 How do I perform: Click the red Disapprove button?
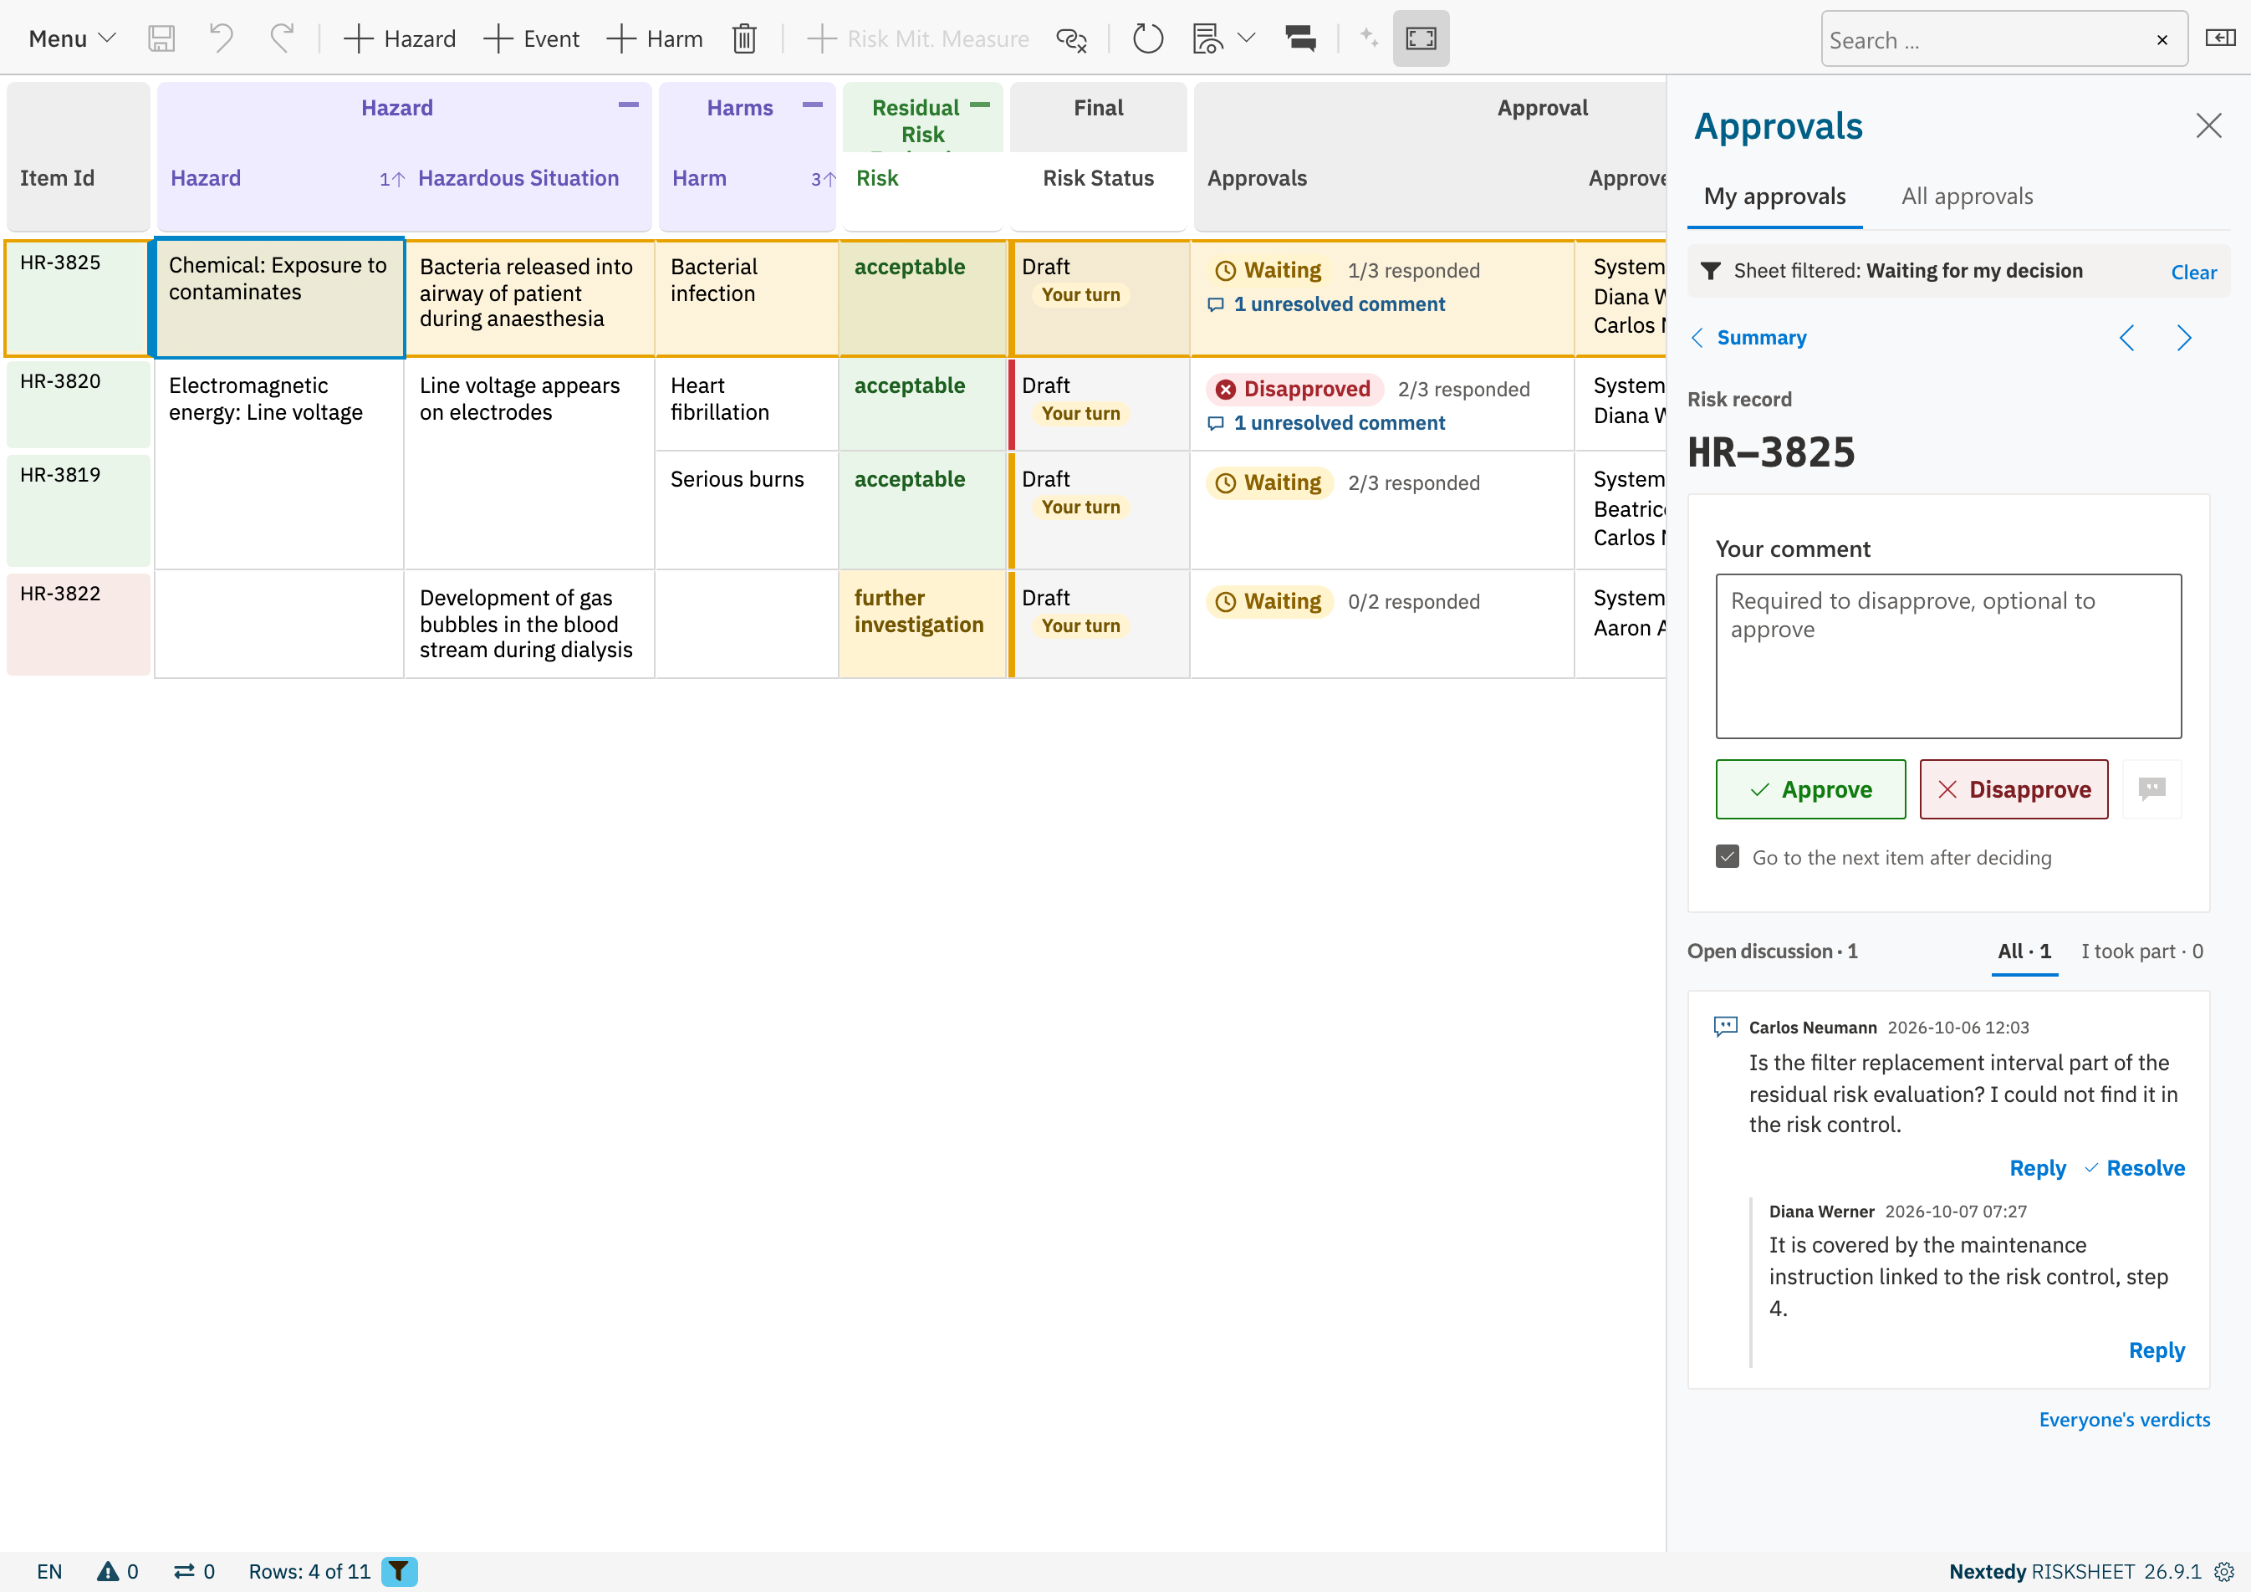2014,789
